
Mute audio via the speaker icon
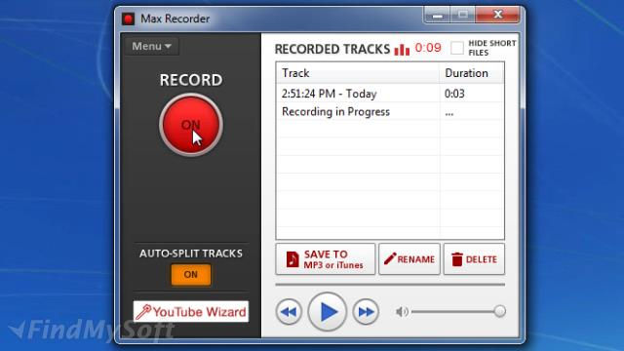coord(402,312)
